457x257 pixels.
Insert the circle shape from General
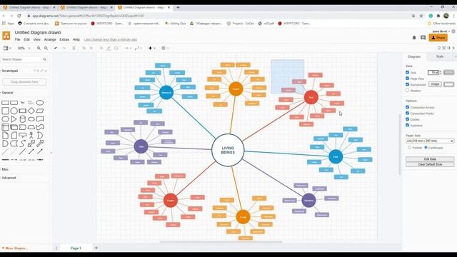pos(14,111)
